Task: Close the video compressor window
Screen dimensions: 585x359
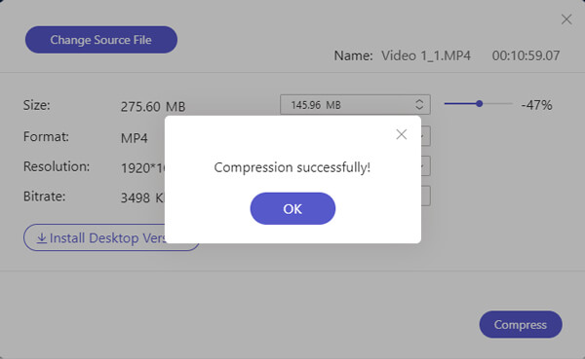Action: click(x=566, y=19)
